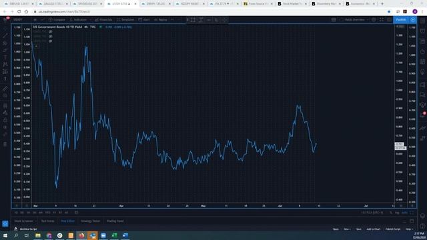Viewport: 427px width, 240px height.
Task: Toggle log scale at bottom right
Action: pyautogui.click(x=397, y=213)
